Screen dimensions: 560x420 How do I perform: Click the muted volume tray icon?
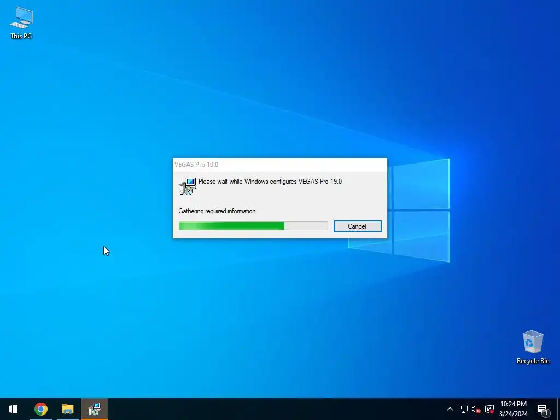[476, 409]
